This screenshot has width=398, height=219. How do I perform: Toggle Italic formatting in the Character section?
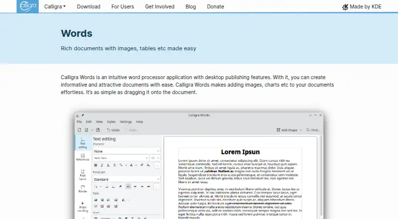[102, 165]
